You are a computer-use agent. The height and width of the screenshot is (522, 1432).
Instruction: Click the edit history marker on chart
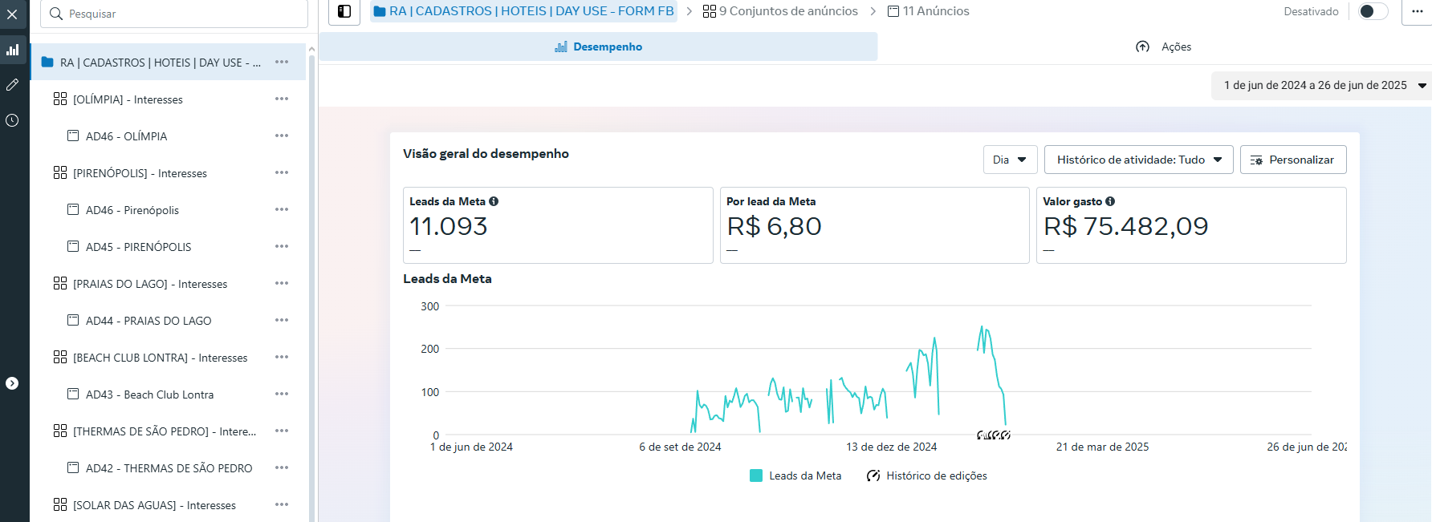(x=994, y=435)
